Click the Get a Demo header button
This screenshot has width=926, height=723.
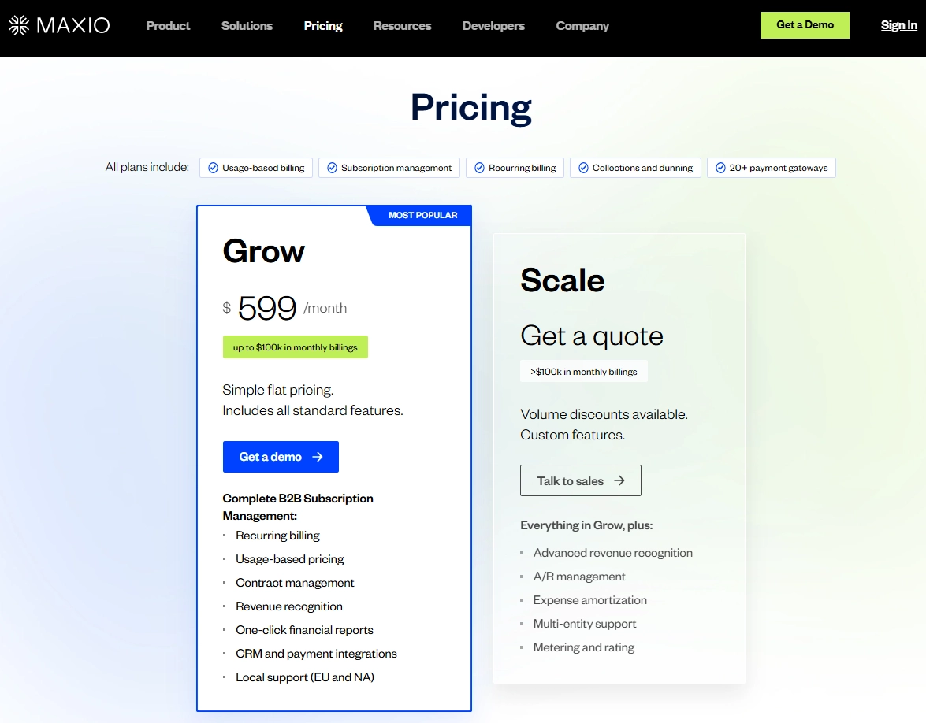(805, 24)
